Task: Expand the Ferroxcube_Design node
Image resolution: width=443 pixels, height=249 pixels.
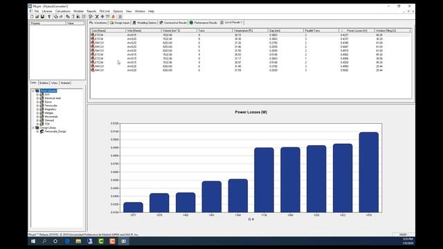Action: 37,131
